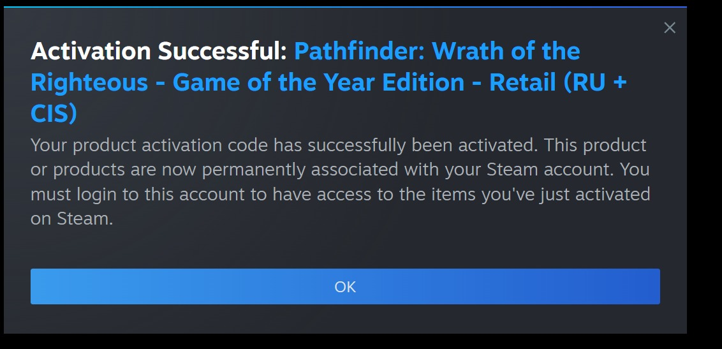Click the empty dialog area above the OK button
This screenshot has height=349, width=722.
345,249
